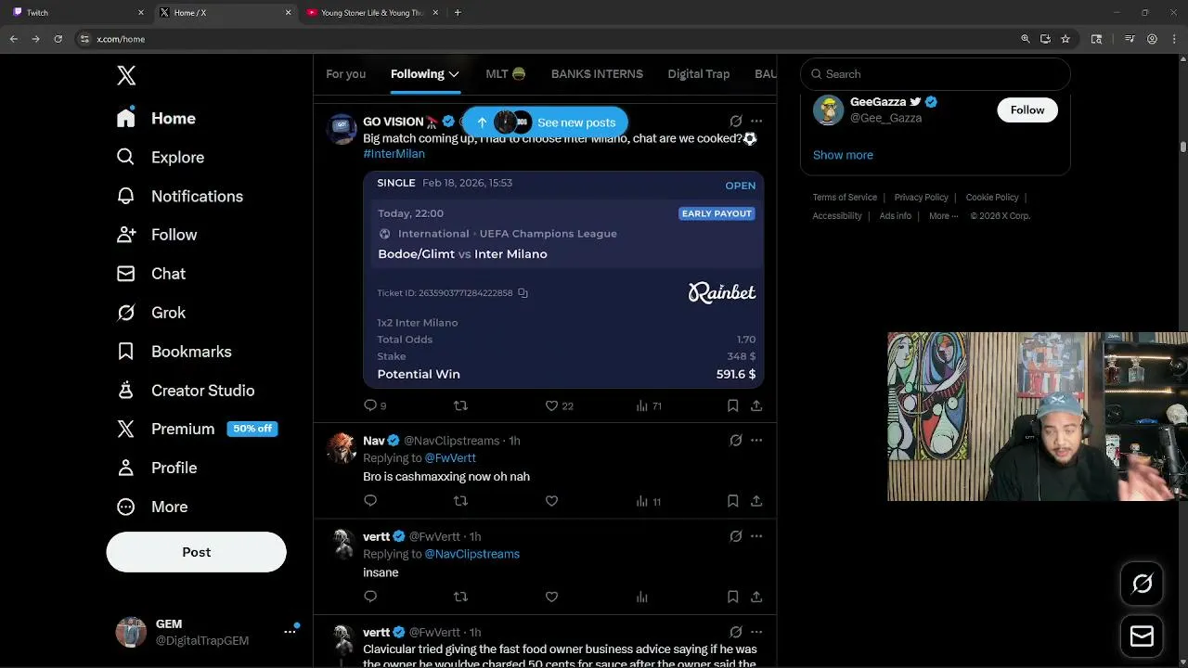The height and width of the screenshot is (668, 1188).
Task: Reply to GO VISION post
Action: point(370,405)
